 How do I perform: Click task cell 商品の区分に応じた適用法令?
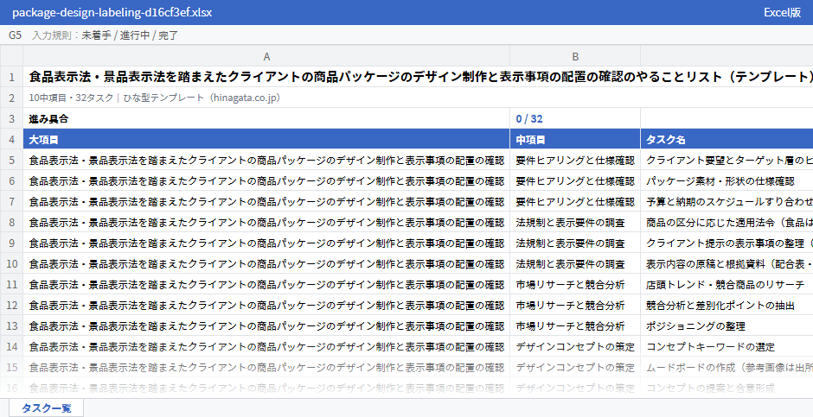point(727,222)
